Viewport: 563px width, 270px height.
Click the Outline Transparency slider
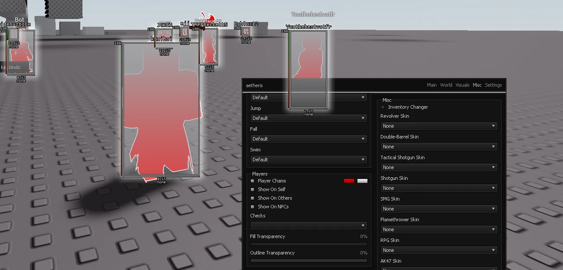(309, 261)
